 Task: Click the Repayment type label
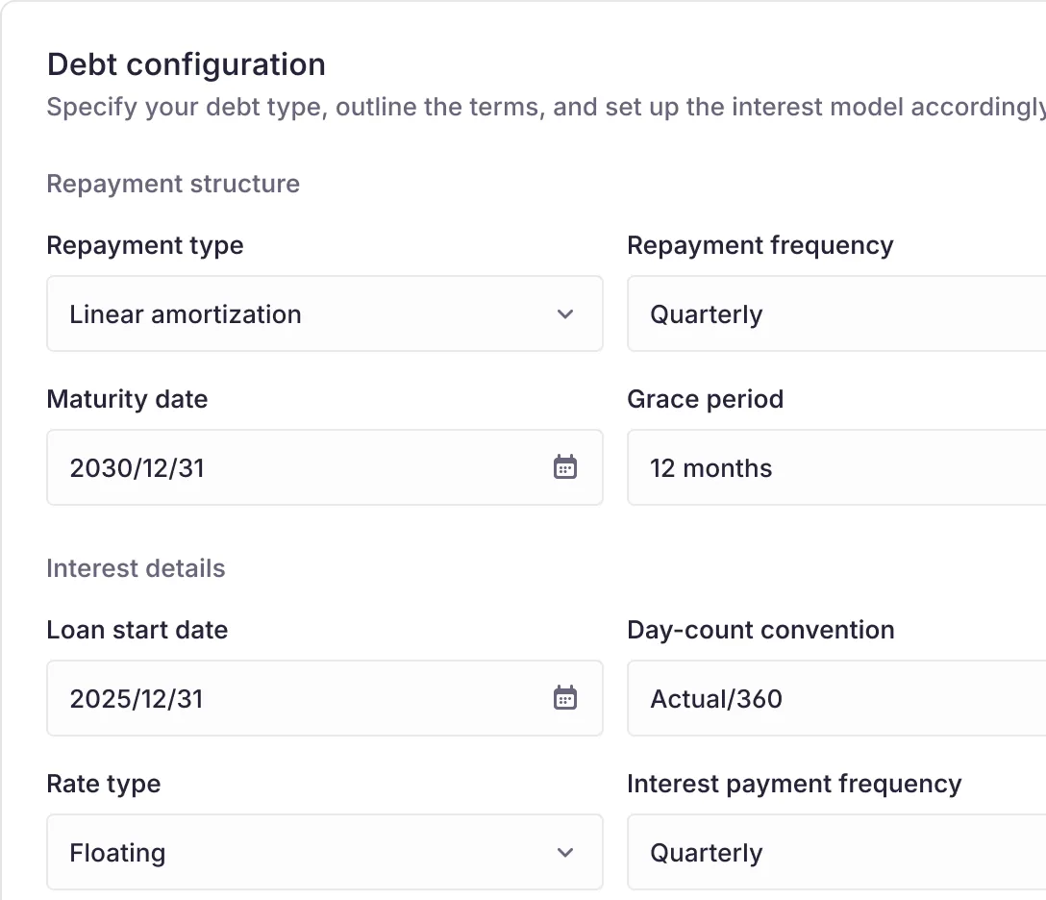click(145, 245)
